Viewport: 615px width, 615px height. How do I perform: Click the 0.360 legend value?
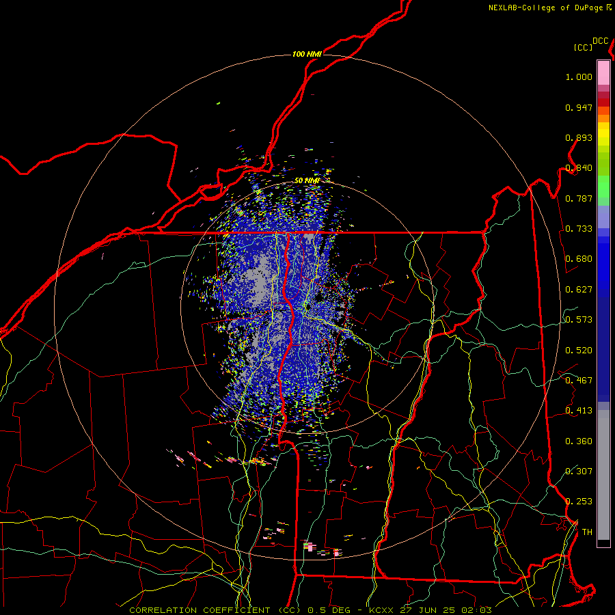tap(579, 441)
